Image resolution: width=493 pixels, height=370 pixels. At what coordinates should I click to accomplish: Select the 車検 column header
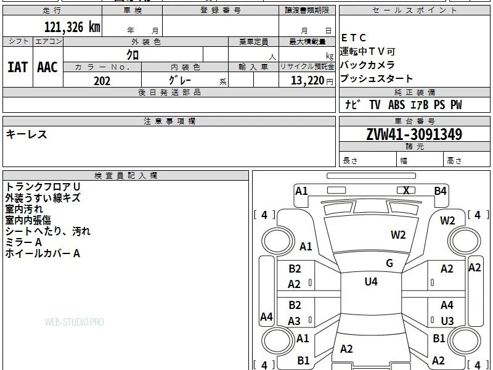point(132,10)
